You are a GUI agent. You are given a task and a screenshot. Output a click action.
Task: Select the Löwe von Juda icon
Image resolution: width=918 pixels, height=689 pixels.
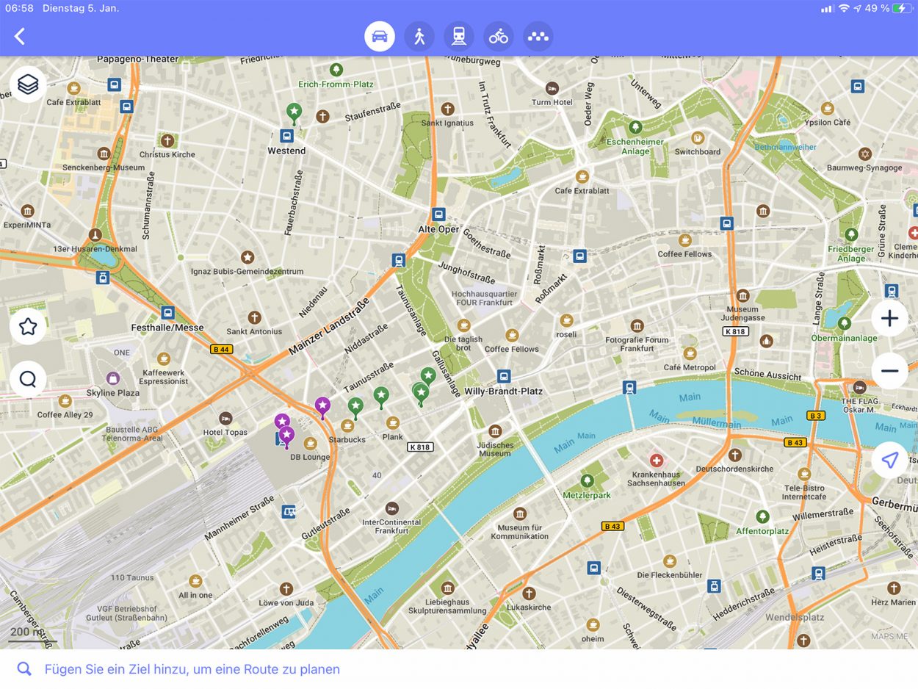[286, 589]
